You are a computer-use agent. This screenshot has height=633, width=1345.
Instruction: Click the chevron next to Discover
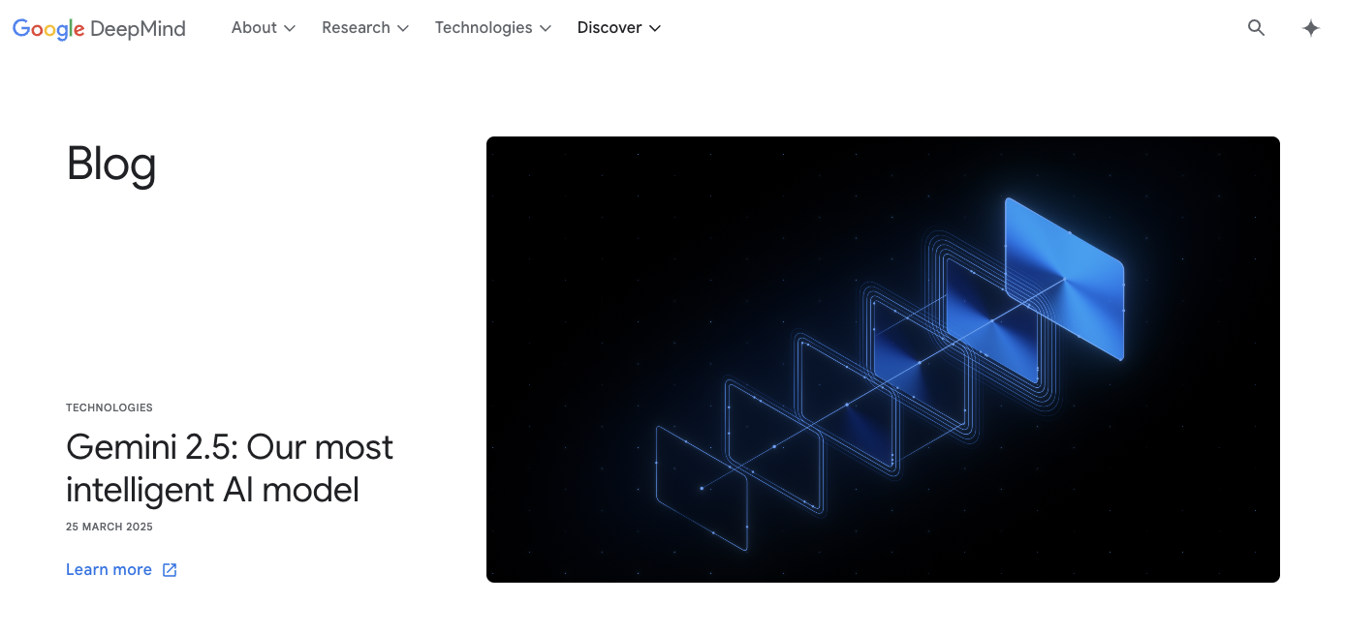click(x=655, y=29)
